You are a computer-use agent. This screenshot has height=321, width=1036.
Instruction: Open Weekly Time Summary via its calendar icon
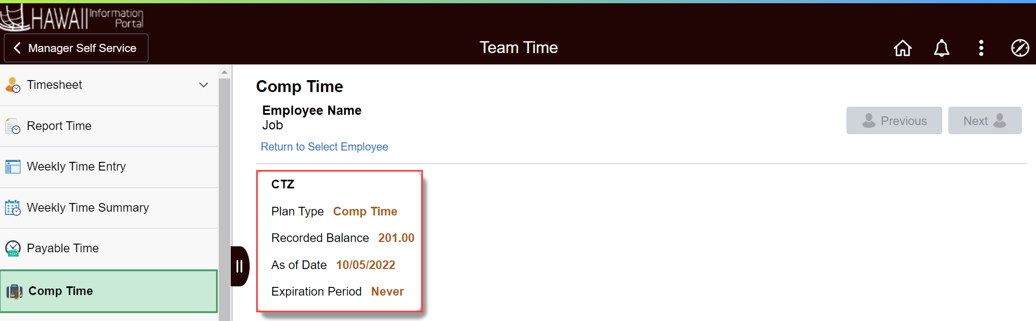point(13,207)
